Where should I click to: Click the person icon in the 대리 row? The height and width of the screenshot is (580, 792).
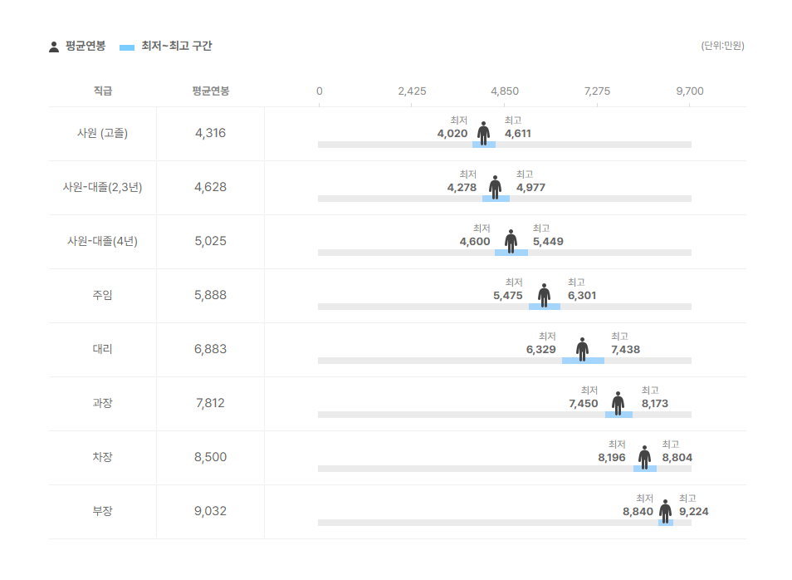pos(582,349)
